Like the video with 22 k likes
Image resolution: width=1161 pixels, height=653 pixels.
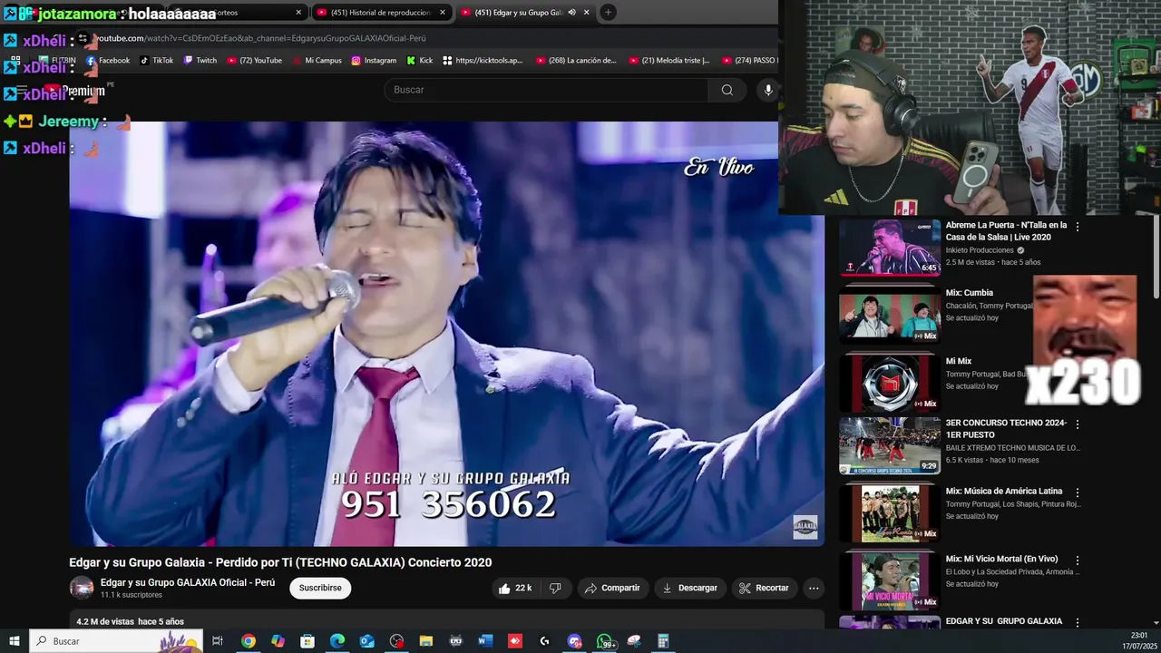tap(514, 588)
